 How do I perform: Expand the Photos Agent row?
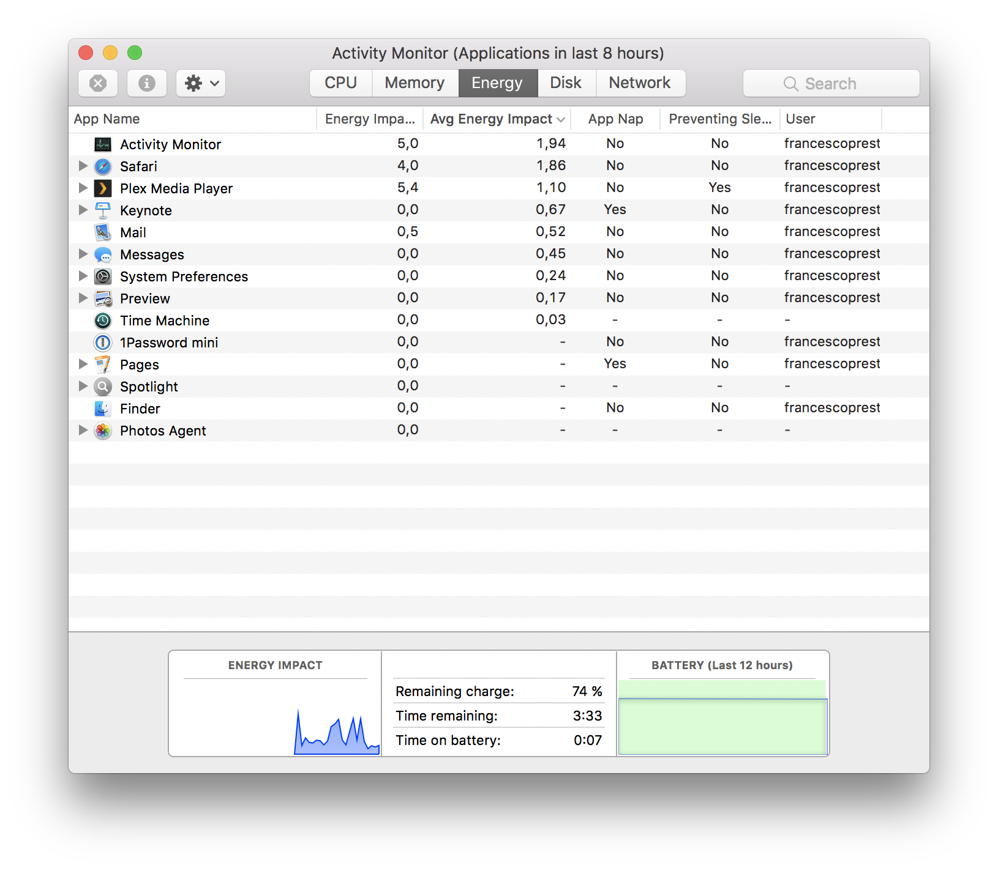coord(83,430)
